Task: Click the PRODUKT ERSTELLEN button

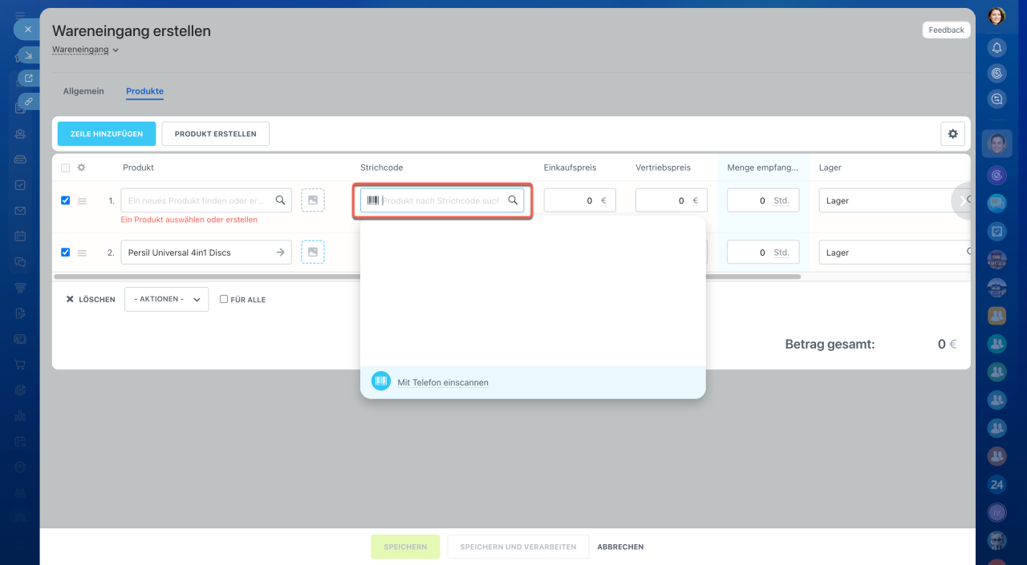Action: (x=215, y=134)
